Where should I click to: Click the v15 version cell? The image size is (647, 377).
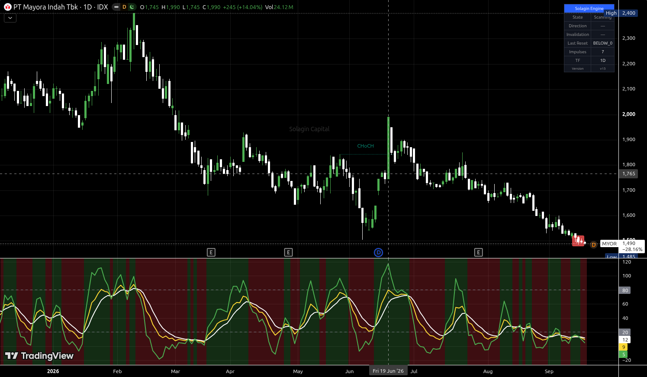[x=603, y=68]
